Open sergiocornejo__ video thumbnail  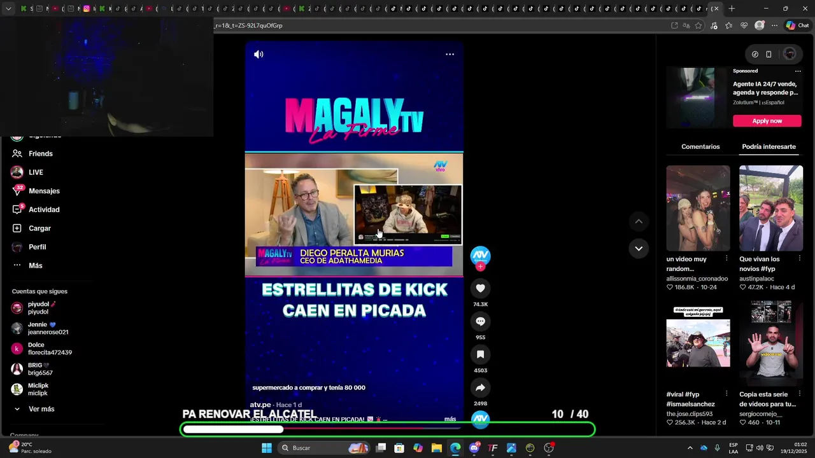771,343
